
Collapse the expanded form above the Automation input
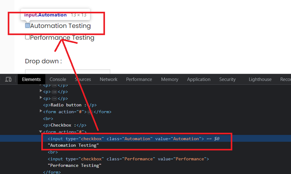41,132
